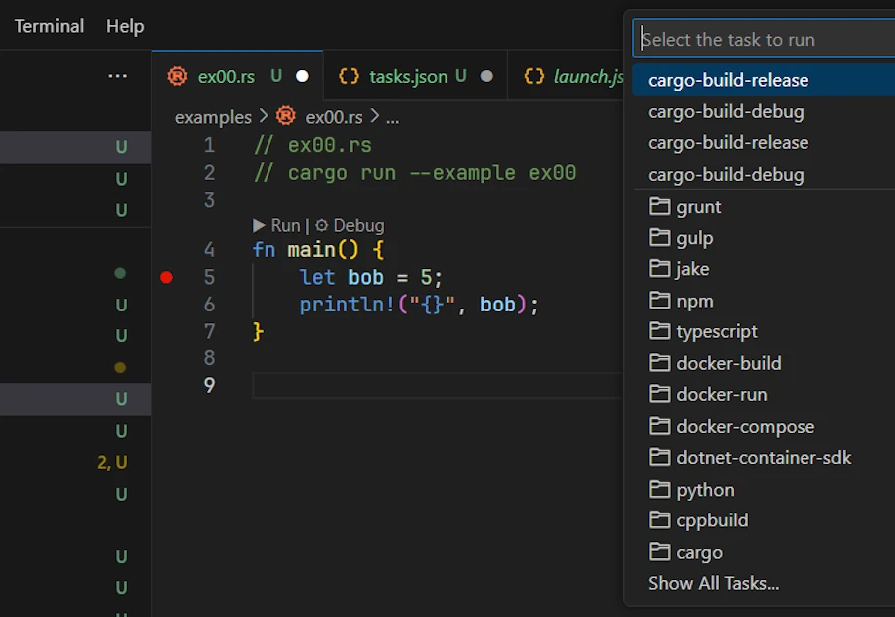Open the docker-build task folder
This screenshot has height=617, width=895.
coord(764,363)
